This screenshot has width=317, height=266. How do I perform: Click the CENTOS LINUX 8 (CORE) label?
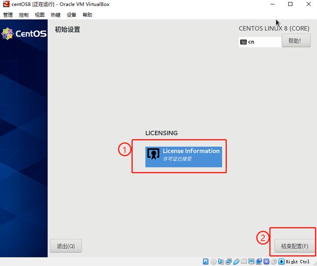[274, 29]
